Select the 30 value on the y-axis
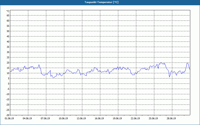200x125 pixels. click(x=8, y=52)
